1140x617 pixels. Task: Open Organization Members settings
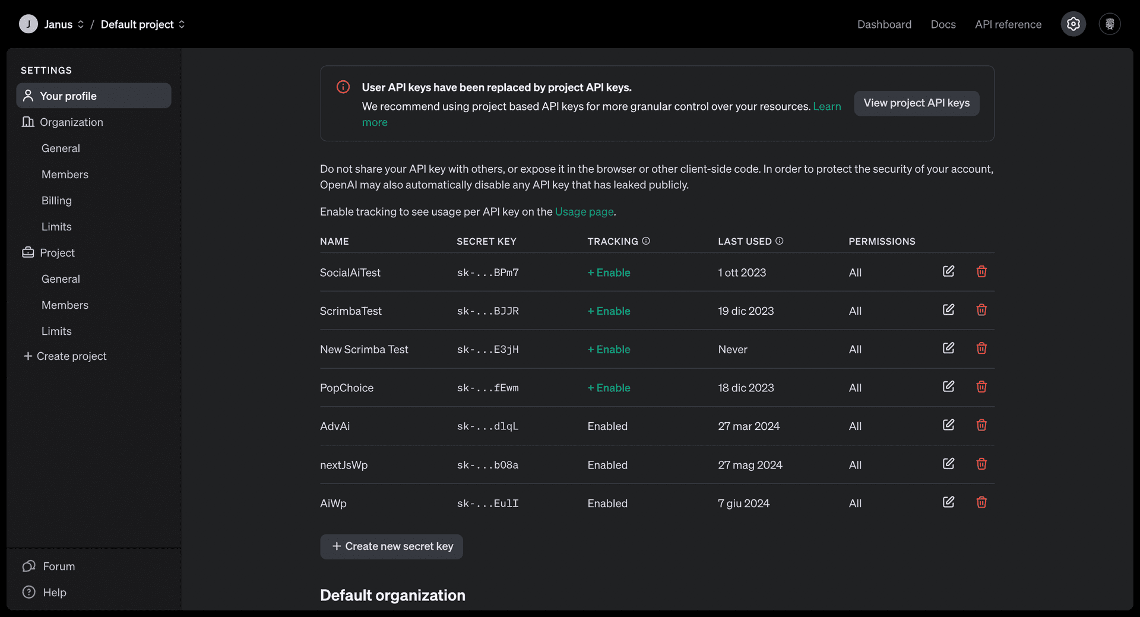pos(65,175)
